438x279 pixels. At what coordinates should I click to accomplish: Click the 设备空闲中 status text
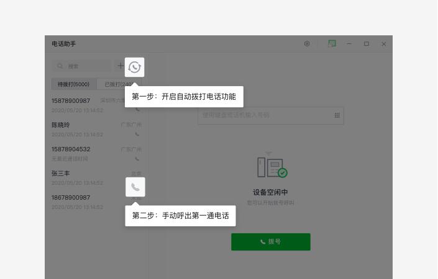point(270,192)
